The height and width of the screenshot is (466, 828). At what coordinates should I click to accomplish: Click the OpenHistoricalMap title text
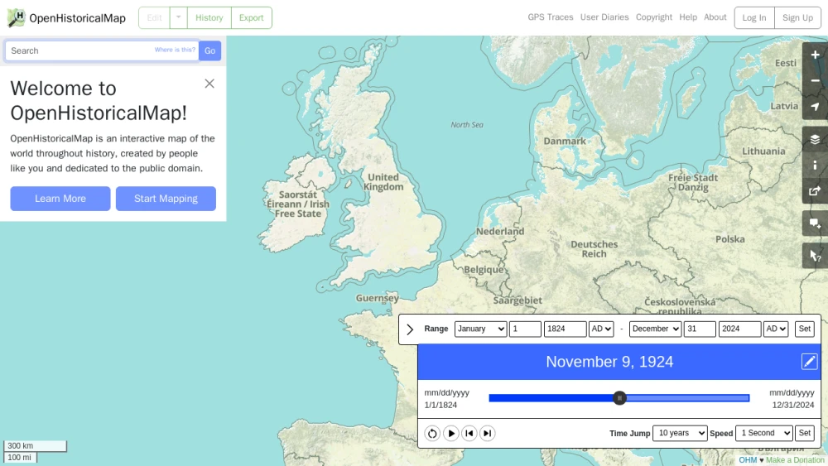click(x=78, y=18)
